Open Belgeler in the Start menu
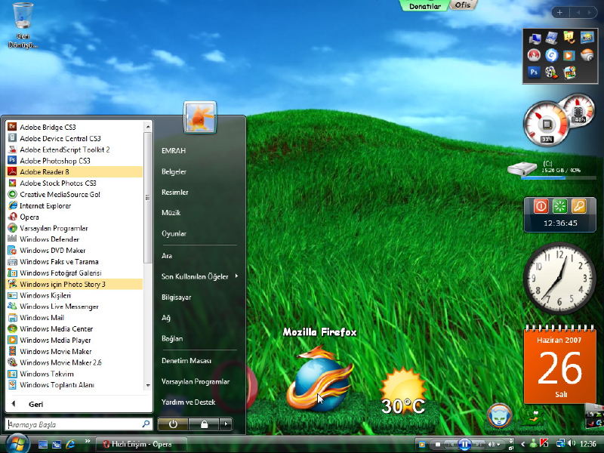604x453 pixels. (x=174, y=172)
